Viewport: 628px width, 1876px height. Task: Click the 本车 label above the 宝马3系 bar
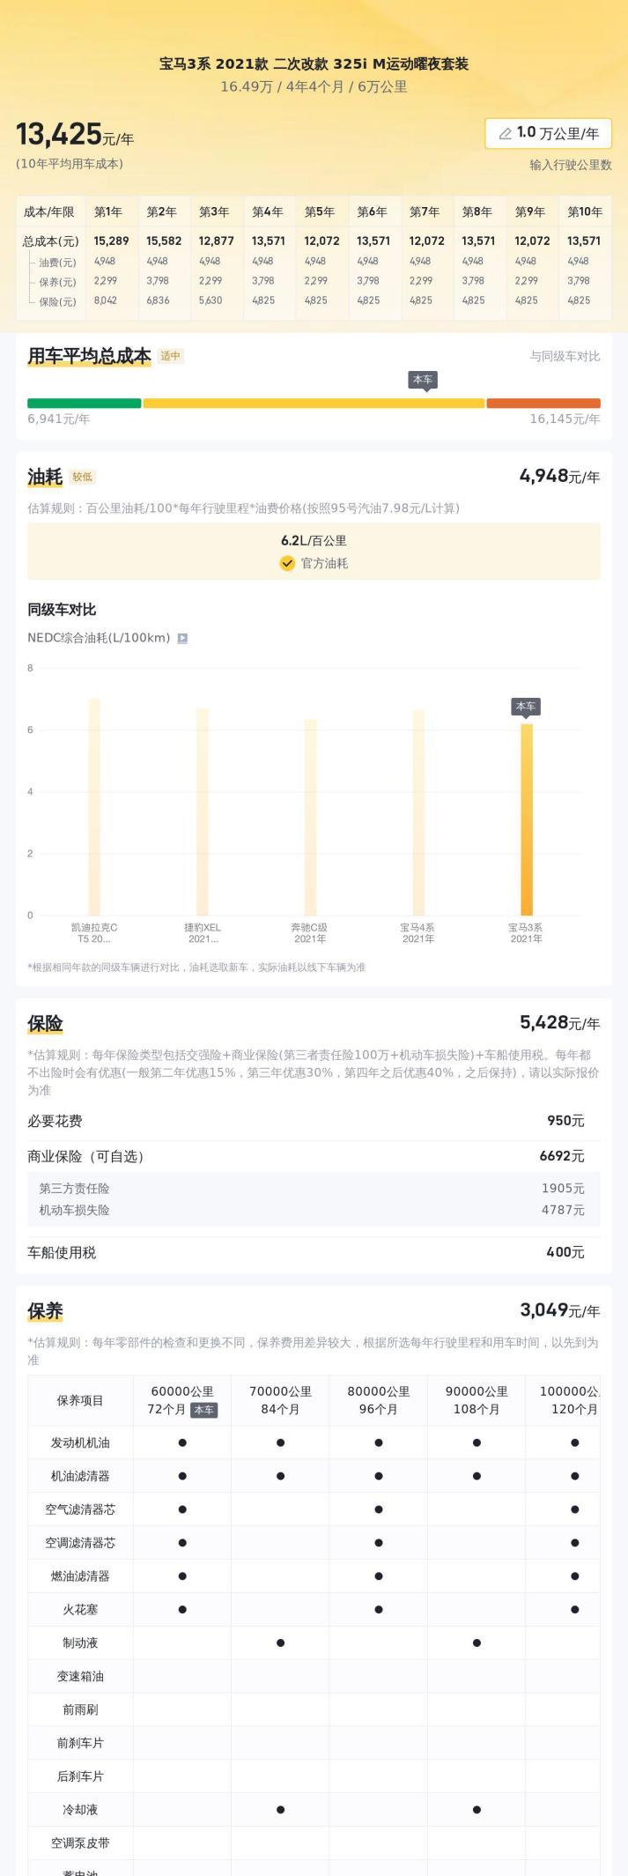click(x=526, y=707)
